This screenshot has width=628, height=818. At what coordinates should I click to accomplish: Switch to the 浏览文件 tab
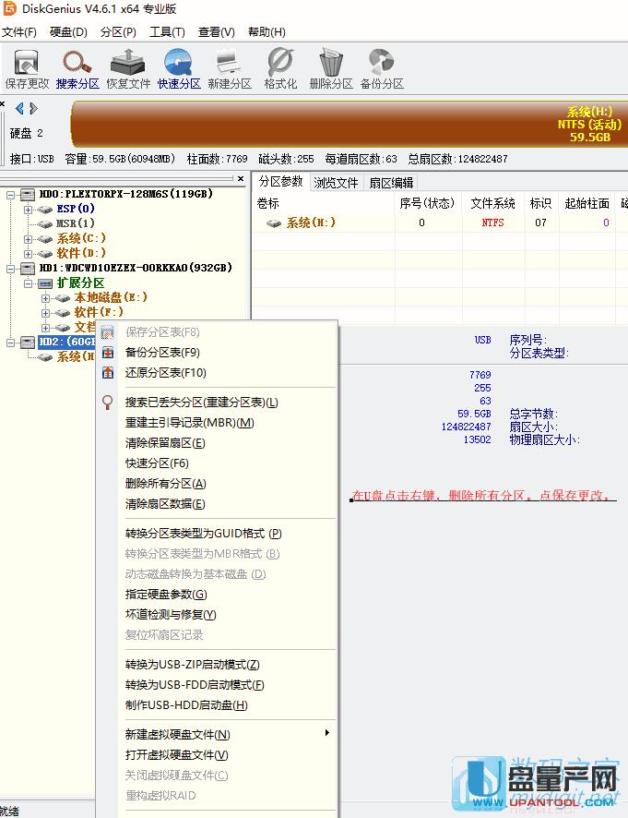coord(336,183)
